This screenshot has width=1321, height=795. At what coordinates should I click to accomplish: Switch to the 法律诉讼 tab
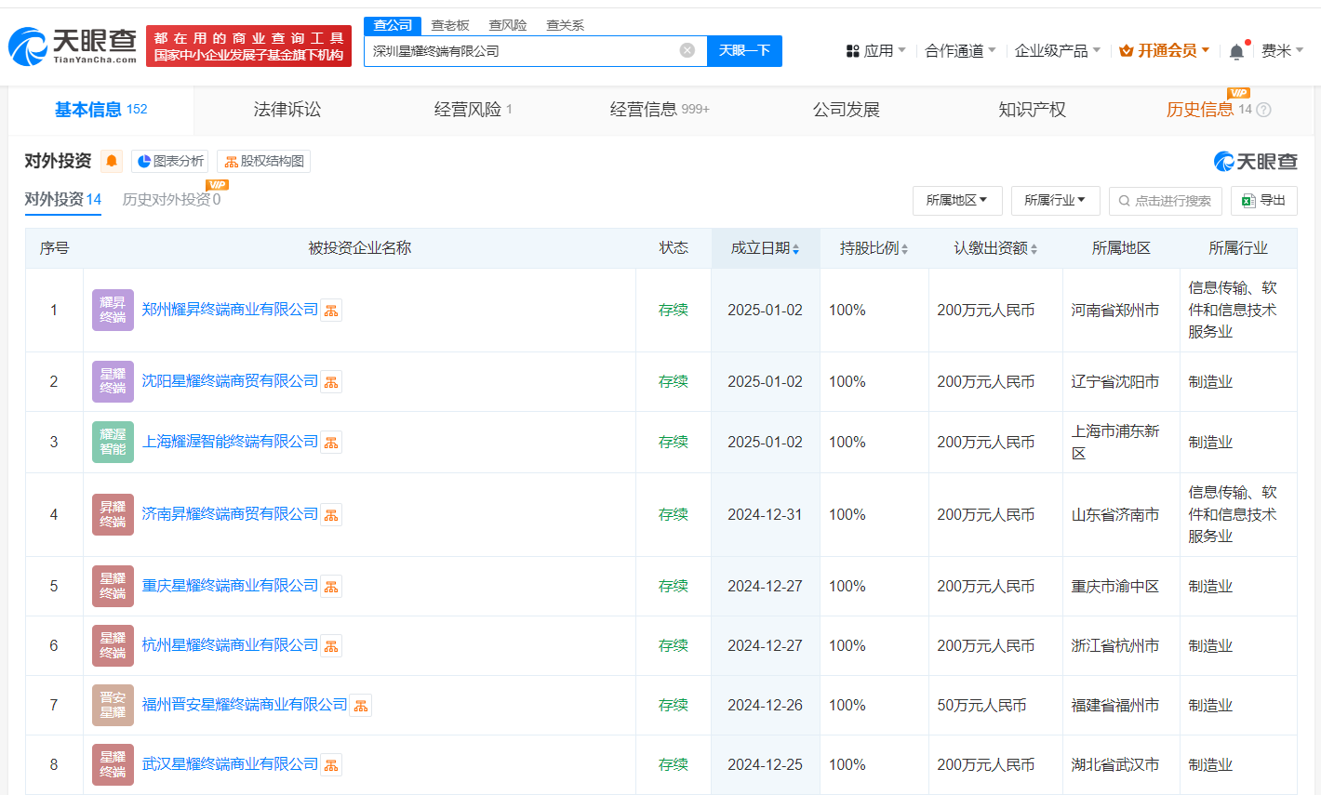287,110
